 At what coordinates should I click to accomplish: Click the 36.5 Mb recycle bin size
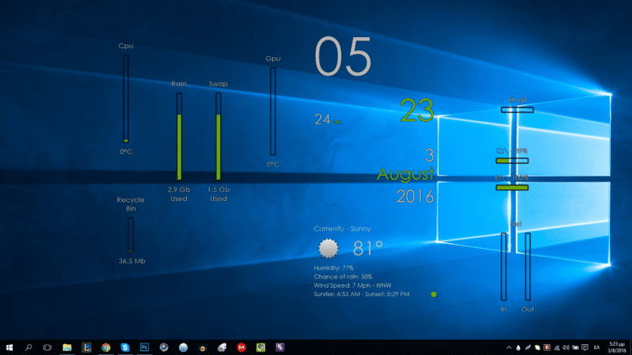[131, 261]
